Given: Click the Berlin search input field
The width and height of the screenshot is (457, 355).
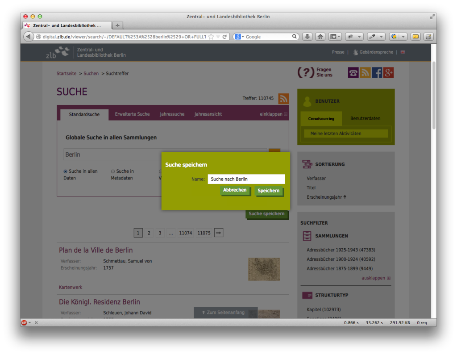Looking at the screenshot, I should pyautogui.click(x=165, y=155).
